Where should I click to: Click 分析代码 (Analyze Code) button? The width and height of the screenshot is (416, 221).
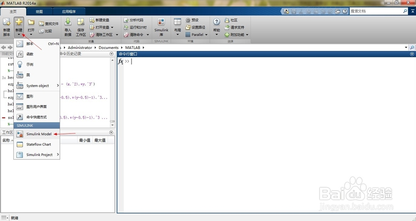[134, 20]
